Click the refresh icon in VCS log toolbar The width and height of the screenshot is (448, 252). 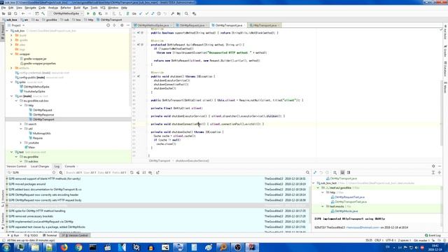tap(132, 173)
